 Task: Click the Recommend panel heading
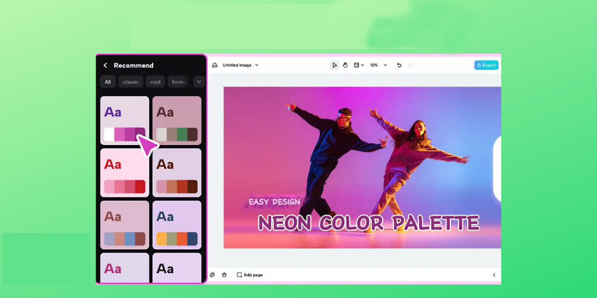click(133, 66)
